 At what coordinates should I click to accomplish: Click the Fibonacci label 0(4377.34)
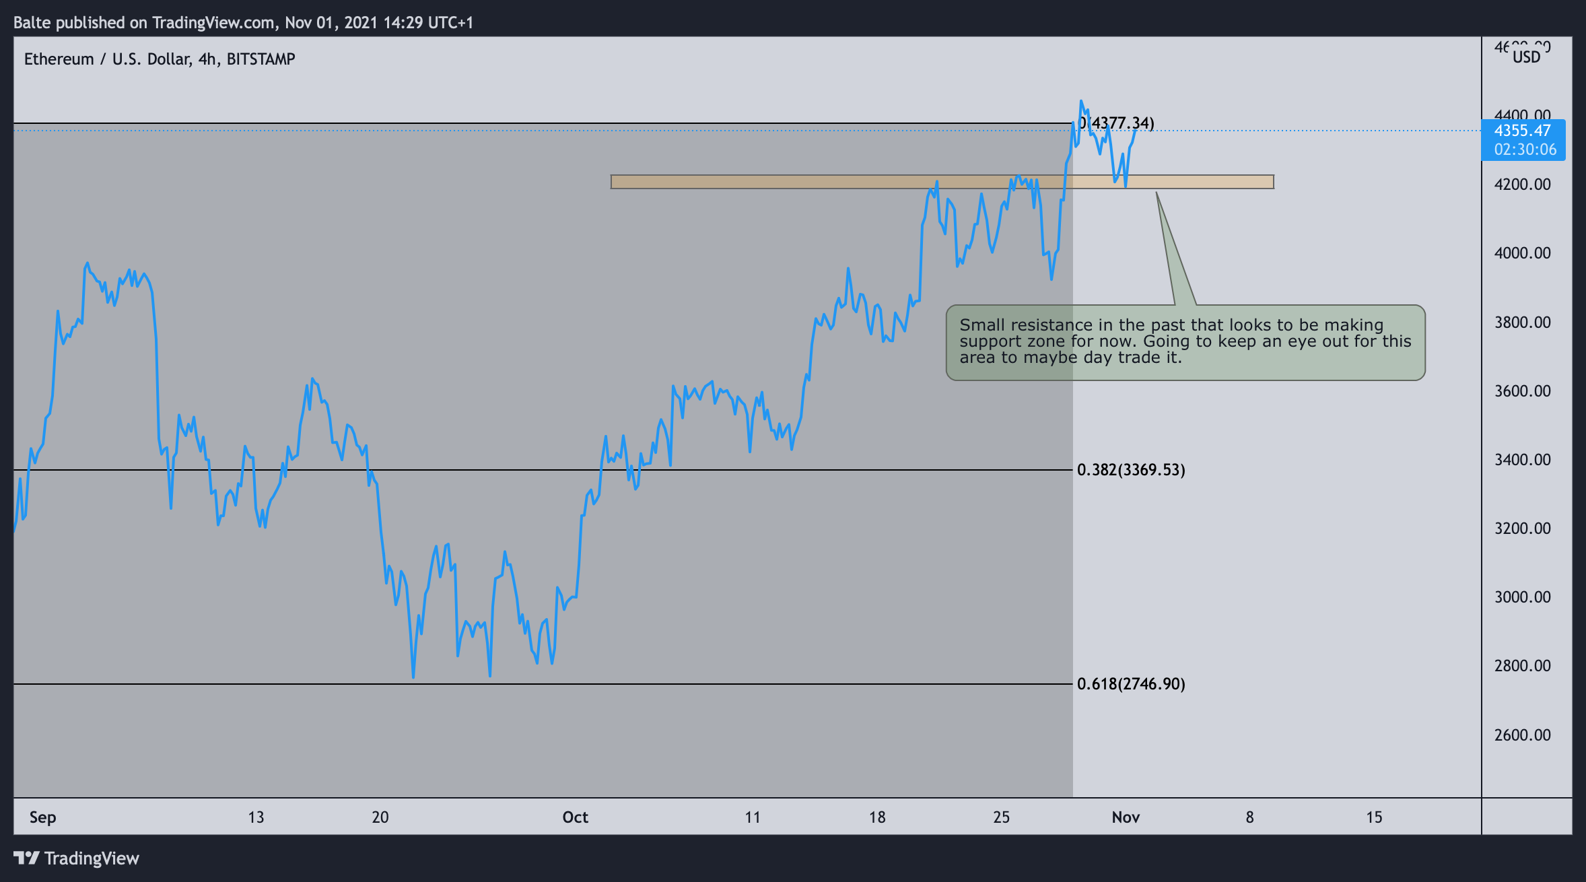[x=1117, y=123]
